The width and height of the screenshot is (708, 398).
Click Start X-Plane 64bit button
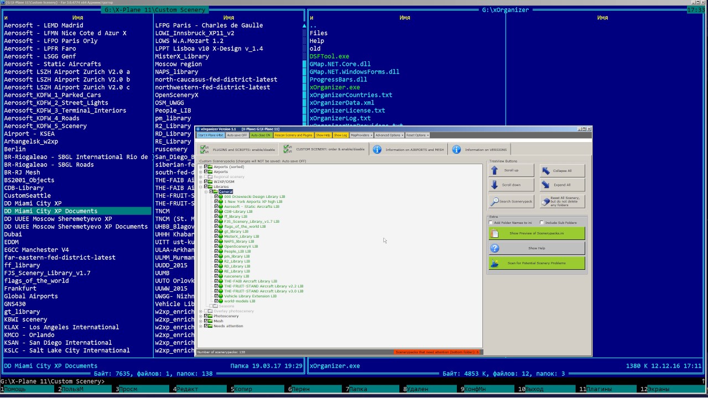pyautogui.click(x=211, y=135)
